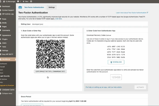Image resolution: width=159 pixels, height=106 pixels.
Task: Go to Pages in the sidebar
Action: [x=4, y=26]
